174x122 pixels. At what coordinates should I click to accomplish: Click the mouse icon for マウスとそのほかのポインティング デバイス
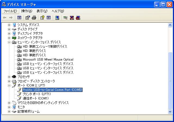(x=14, y=103)
